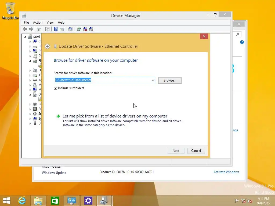Select the Keyboards category icon
The image size is (275, 206).
(x=35, y=80)
